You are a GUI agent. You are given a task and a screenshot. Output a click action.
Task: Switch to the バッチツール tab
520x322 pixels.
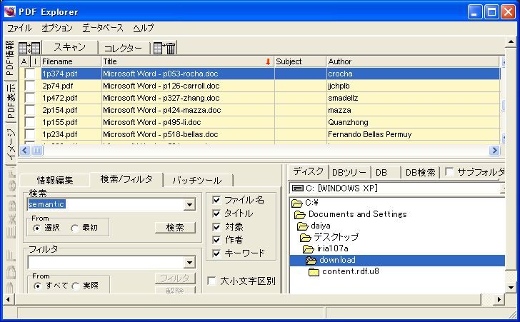click(197, 181)
